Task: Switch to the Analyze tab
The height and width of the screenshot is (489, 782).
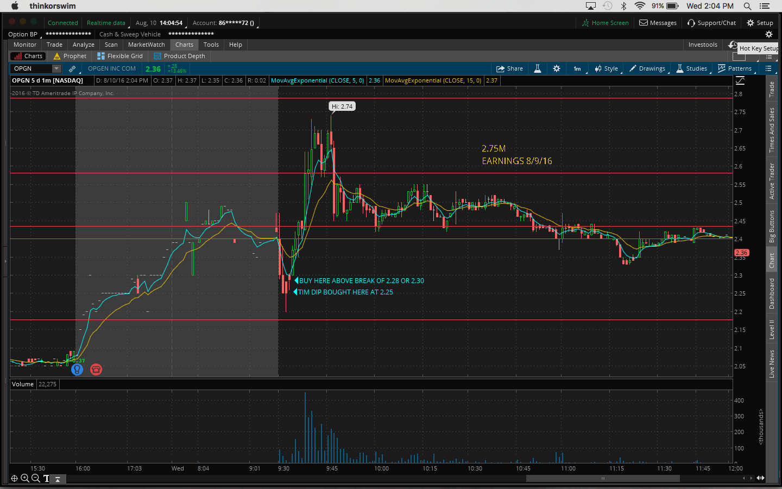Action: coord(84,45)
